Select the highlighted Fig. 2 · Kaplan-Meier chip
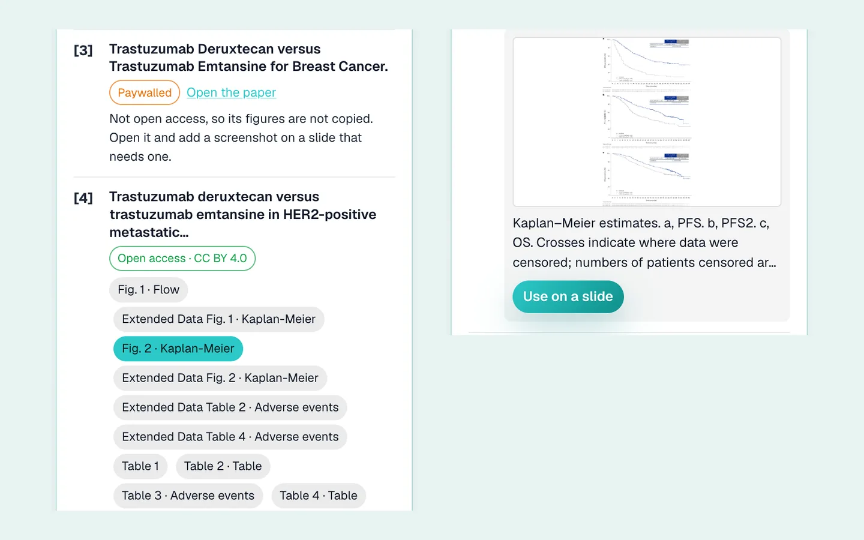This screenshot has width=864, height=540. click(178, 349)
